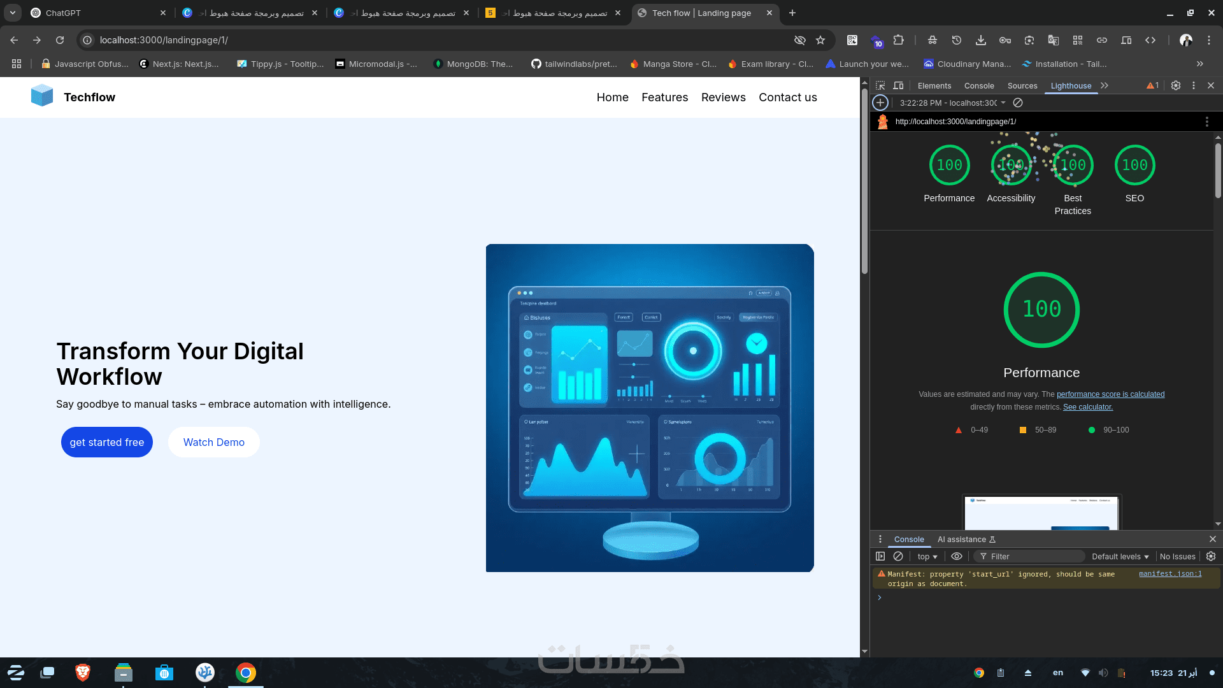
Task: Bookmark this page with the star icon
Action: [x=820, y=40]
